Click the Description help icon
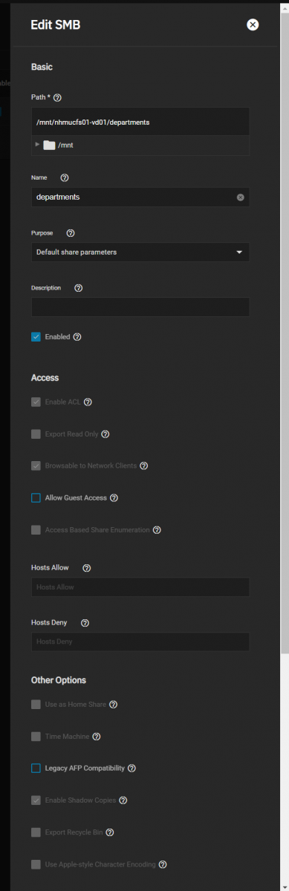The width and height of the screenshot is (289, 891). pyautogui.click(x=79, y=287)
